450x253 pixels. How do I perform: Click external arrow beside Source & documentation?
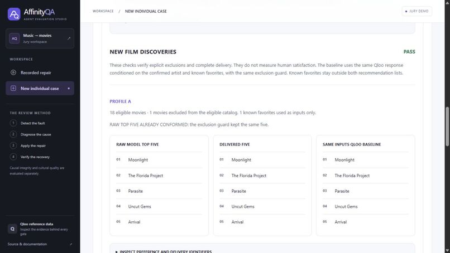pyautogui.click(x=71, y=244)
